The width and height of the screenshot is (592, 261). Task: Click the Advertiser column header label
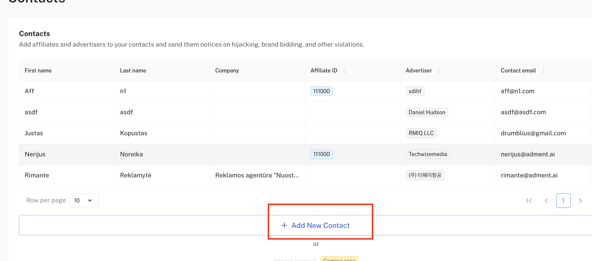[419, 71]
